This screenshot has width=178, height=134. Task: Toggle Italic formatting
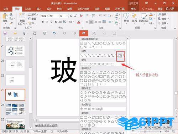(x=47, y=22)
